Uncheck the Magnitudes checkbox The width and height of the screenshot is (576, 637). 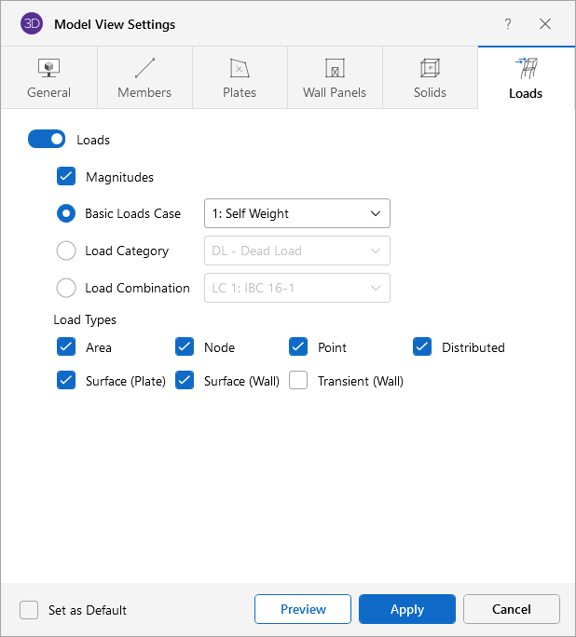tap(66, 176)
